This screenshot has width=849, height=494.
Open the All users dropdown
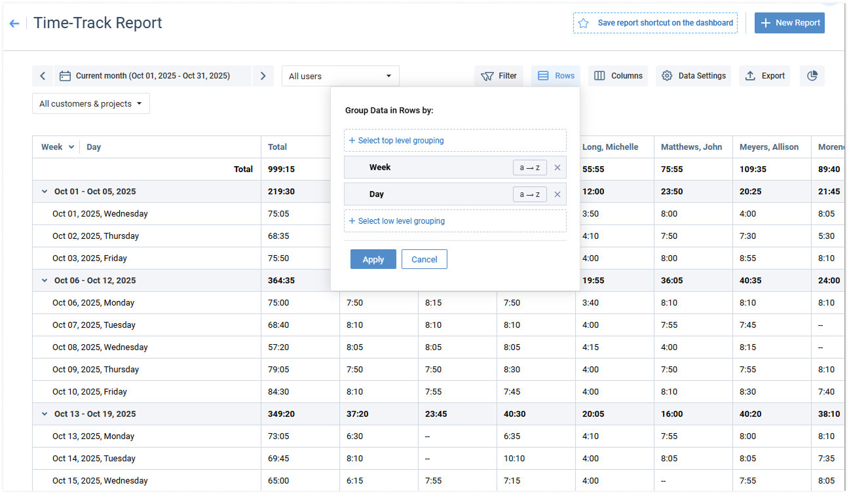click(x=340, y=76)
